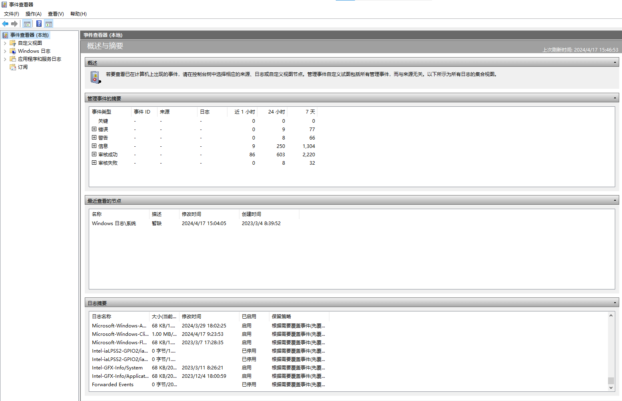This screenshot has width=622, height=401.
Task: Sort by the 24 小时 column header
Action: pyautogui.click(x=276, y=112)
